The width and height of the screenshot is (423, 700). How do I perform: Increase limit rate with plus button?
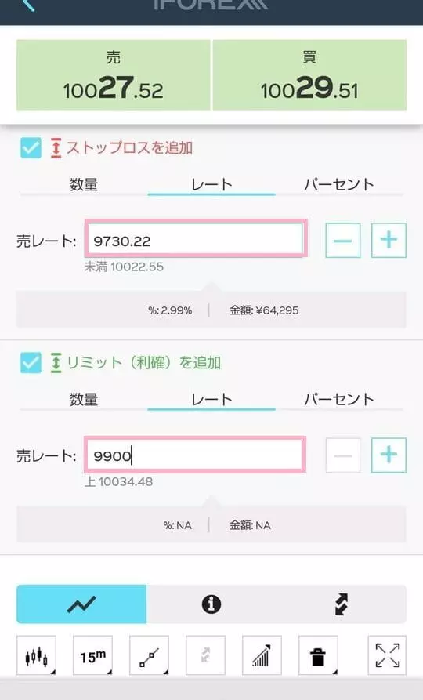[389, 455]
